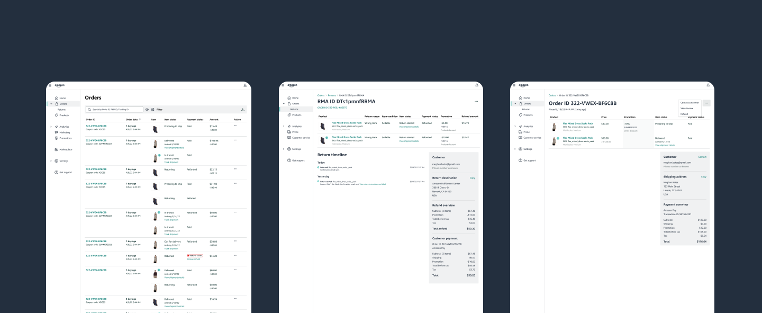This screenshot has width=762, height=313.
Task: Open hamburger menu in Order ID window
Action: pos(514,85)
